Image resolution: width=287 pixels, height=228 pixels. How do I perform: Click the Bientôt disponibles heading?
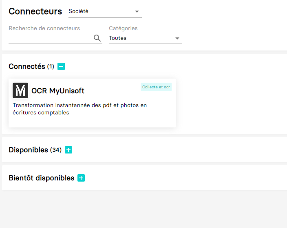[41, 178]
